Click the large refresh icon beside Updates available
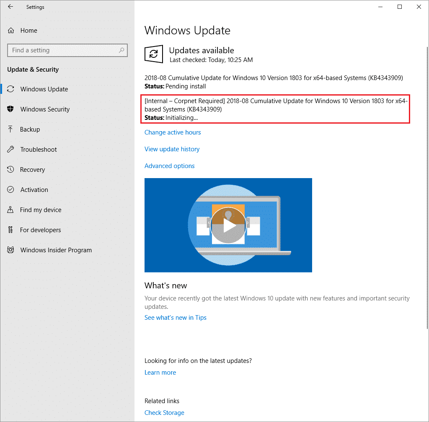The image size is (429, 422). [154, 54]
